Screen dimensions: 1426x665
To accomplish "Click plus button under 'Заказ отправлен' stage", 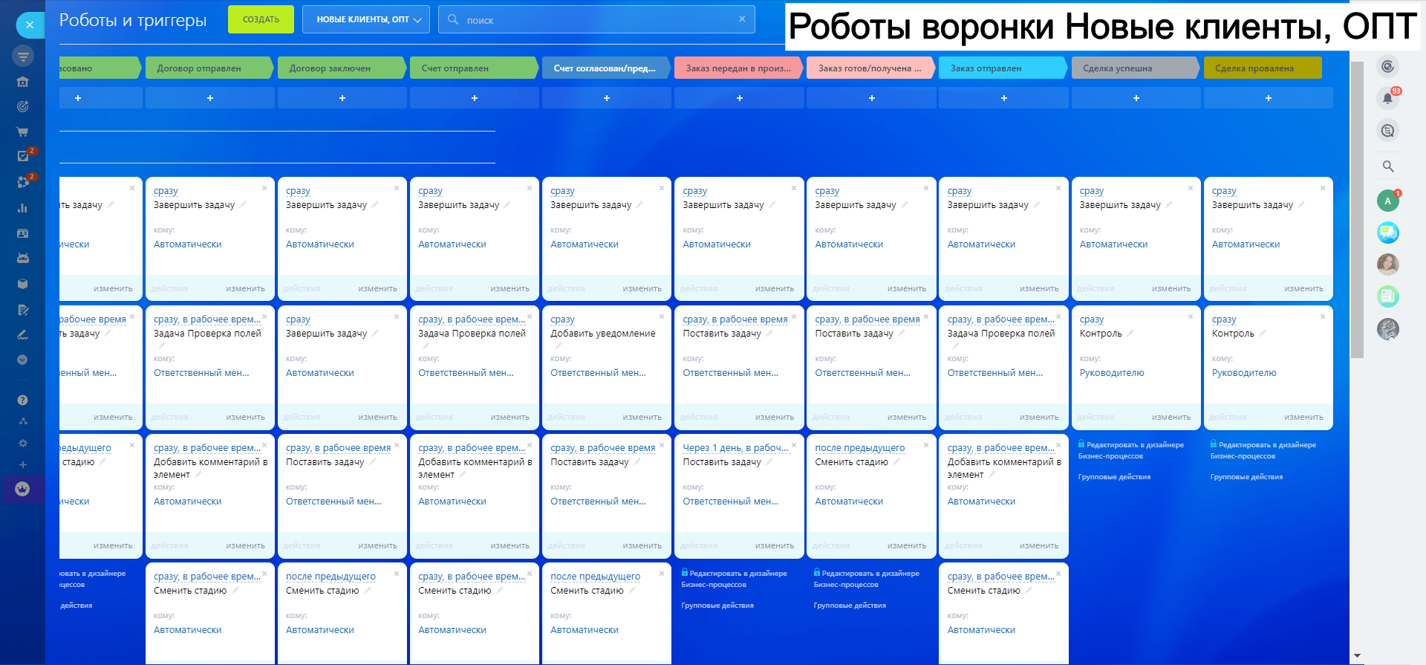I will pos(1003,98).
